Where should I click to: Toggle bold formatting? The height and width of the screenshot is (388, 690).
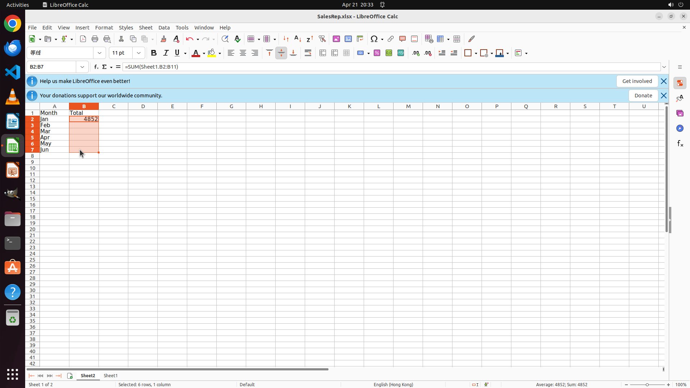click(154, 53)
